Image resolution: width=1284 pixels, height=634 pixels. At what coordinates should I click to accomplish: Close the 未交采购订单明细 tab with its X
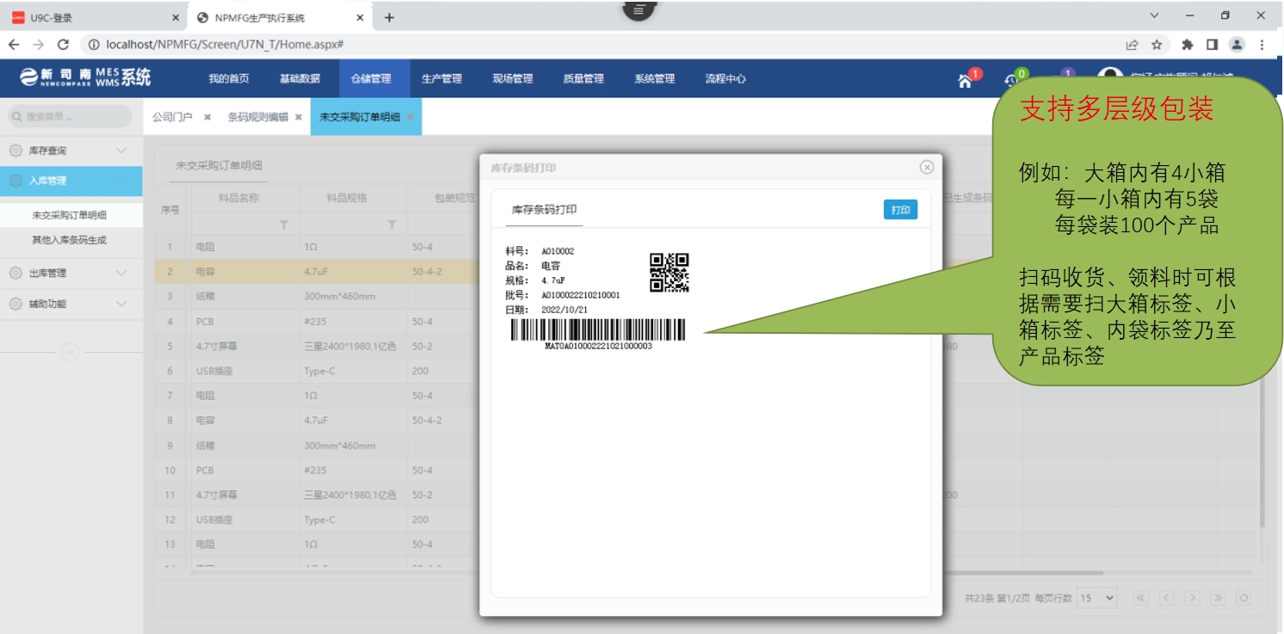coord(411,117)
